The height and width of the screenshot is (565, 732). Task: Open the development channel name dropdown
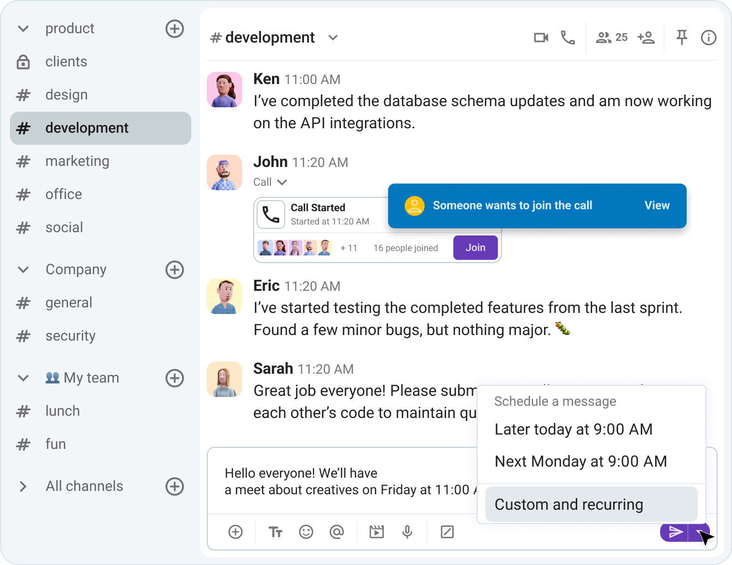[333, 38]
